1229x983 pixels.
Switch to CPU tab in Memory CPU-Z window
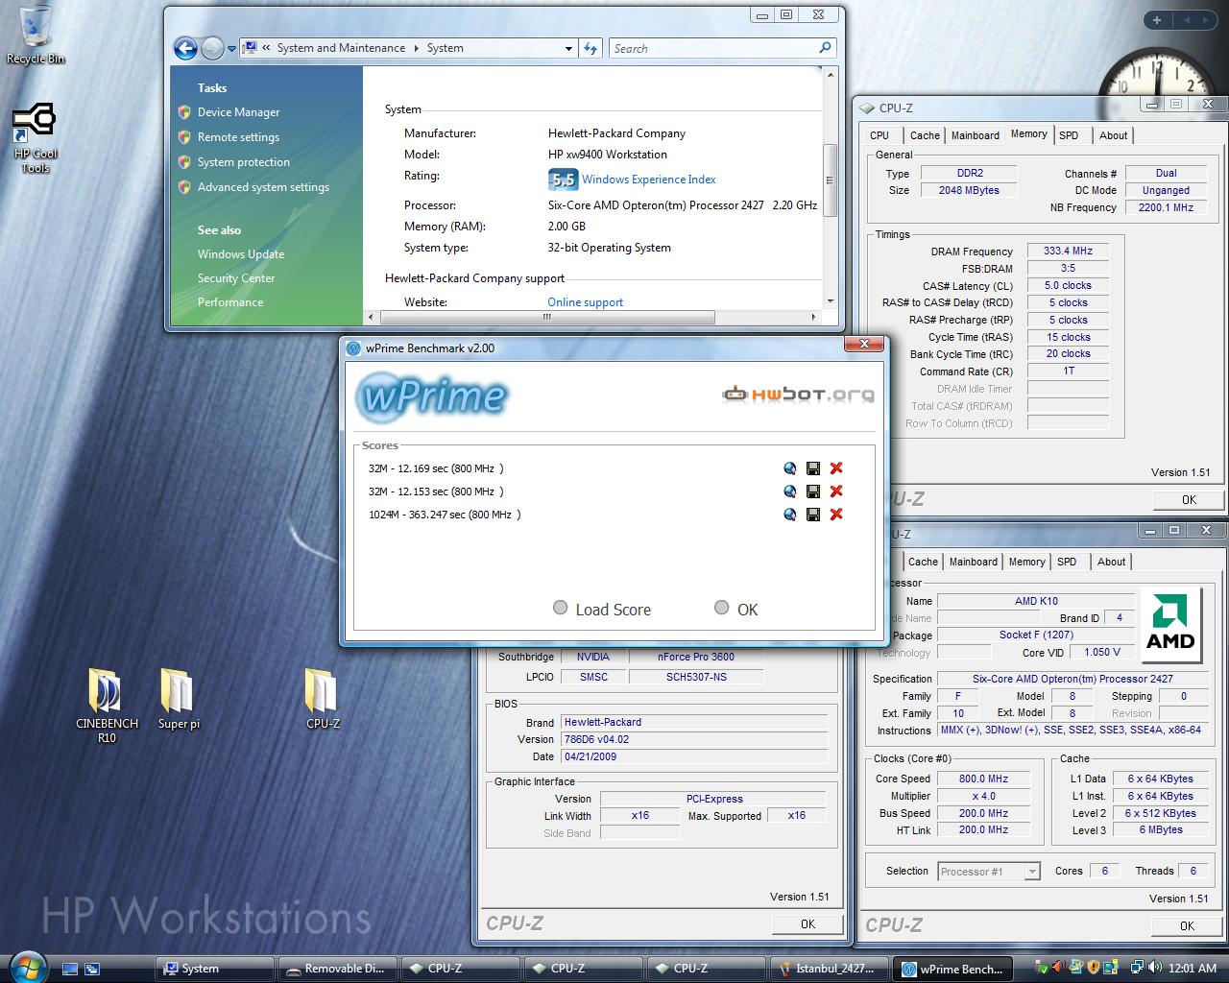tap(880, 135)
